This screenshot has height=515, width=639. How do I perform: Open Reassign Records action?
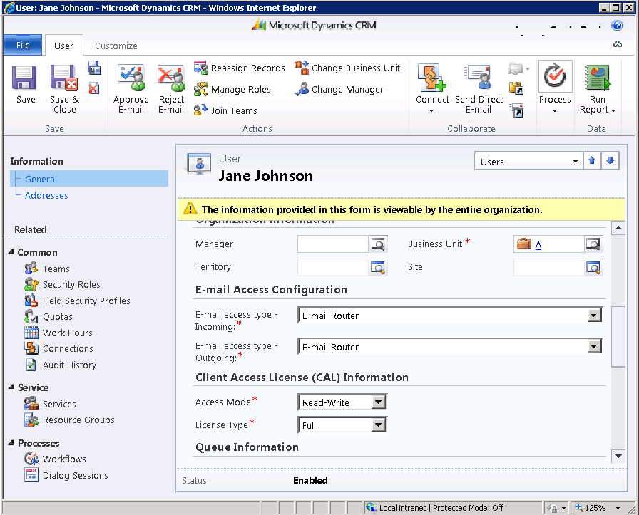[239, 68]
